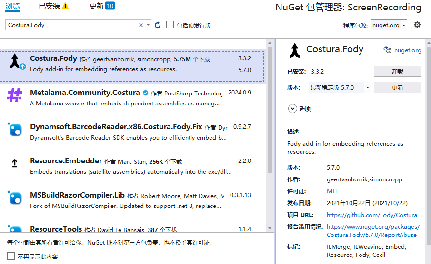Open NuGet settings gear icon
Screen dimensions: 431x264
pos(417,25)
